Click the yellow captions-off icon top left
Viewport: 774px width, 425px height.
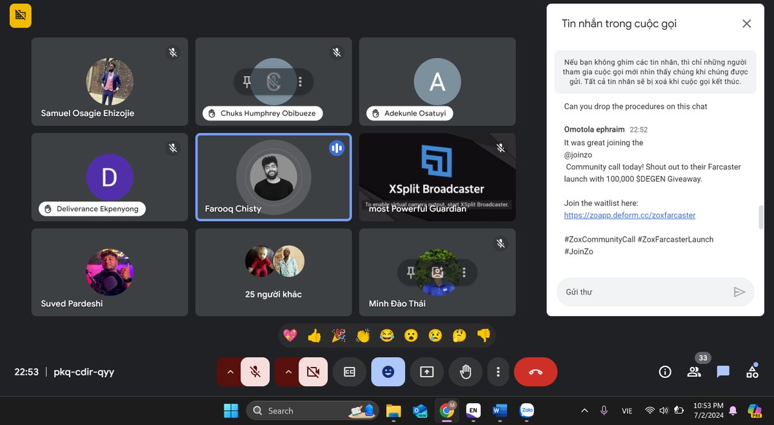21,15
